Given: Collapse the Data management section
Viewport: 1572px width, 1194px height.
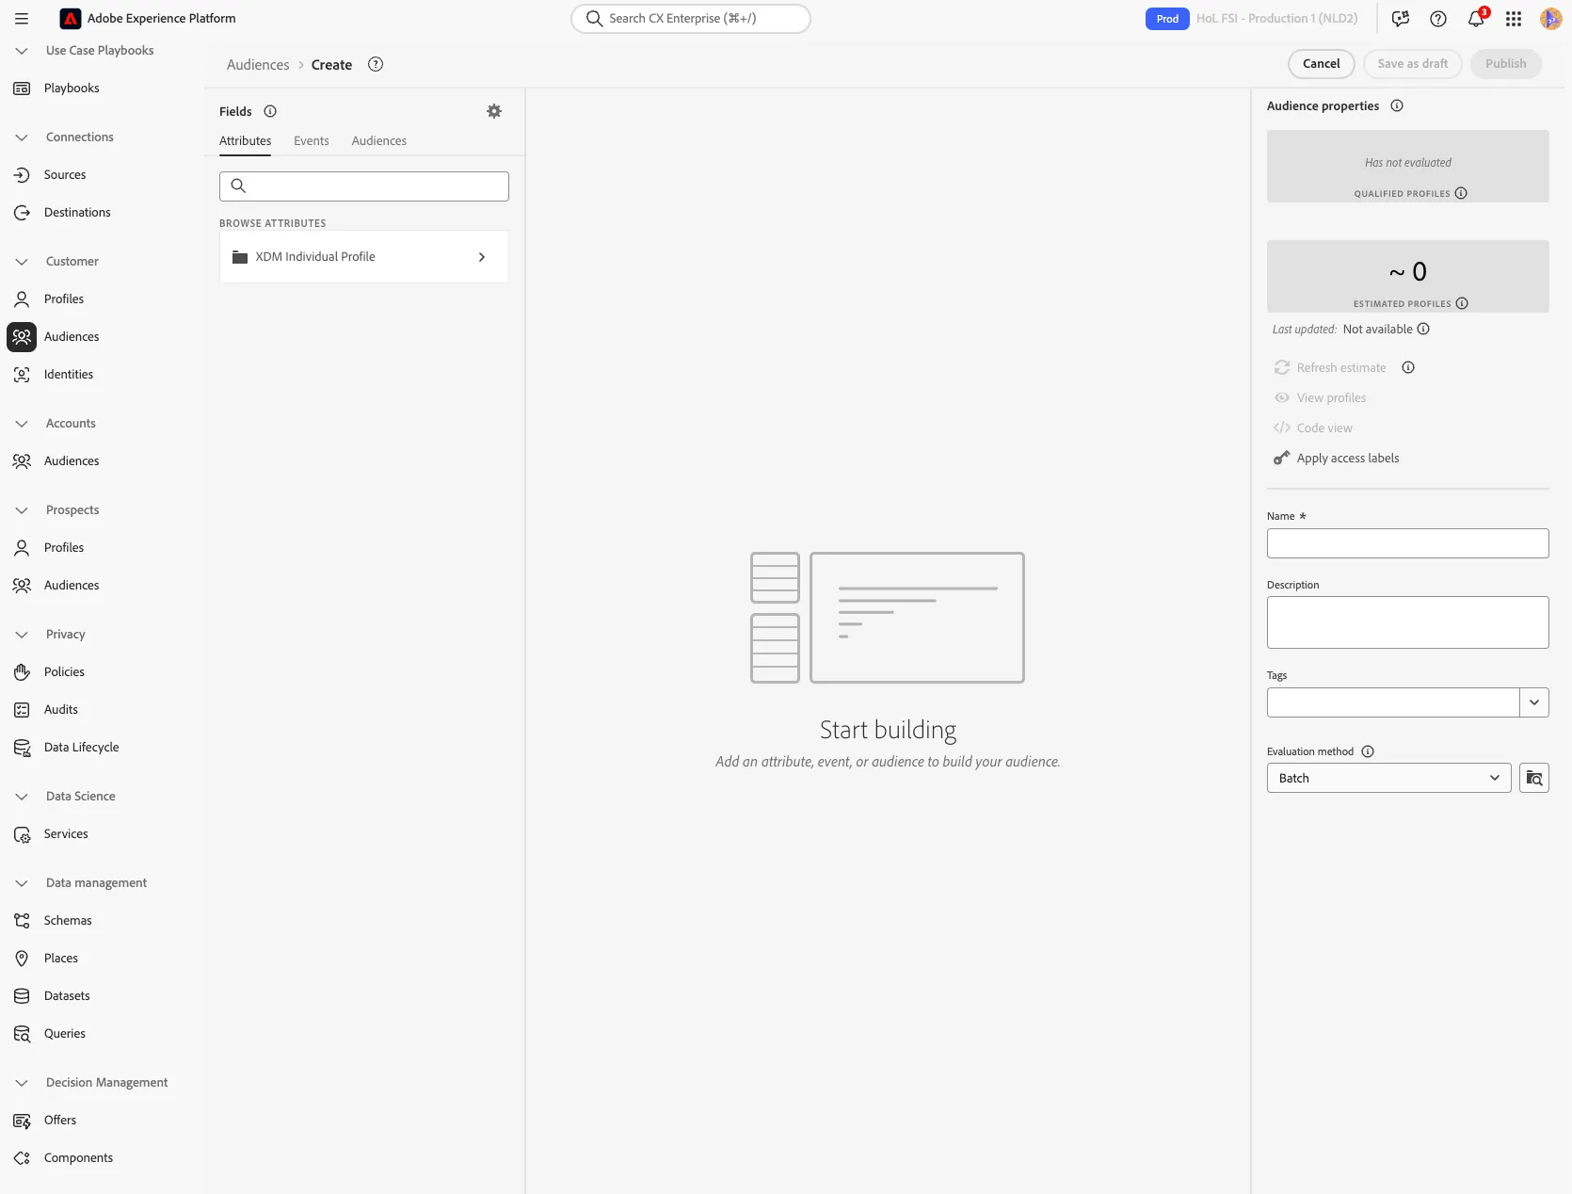Looking at the screenshot, I should (x=22, y=883).
